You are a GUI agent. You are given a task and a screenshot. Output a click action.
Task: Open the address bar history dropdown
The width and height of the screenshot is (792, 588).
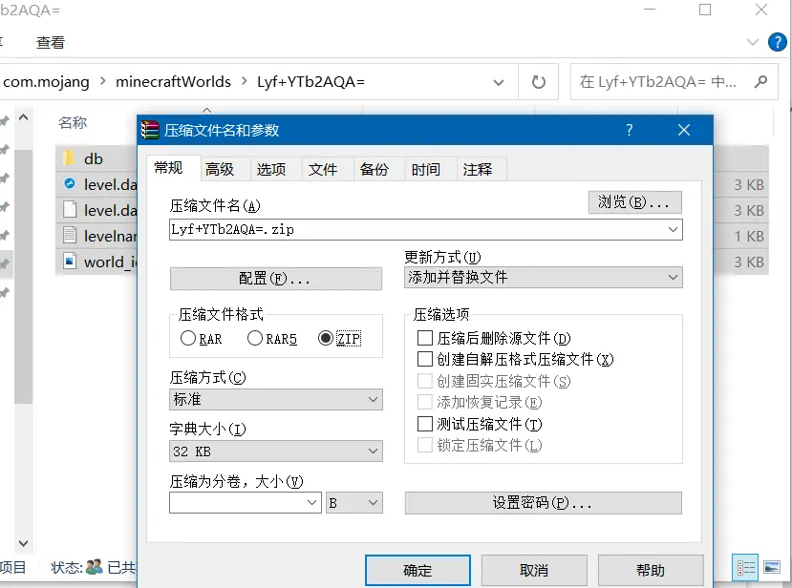(499, 82)
